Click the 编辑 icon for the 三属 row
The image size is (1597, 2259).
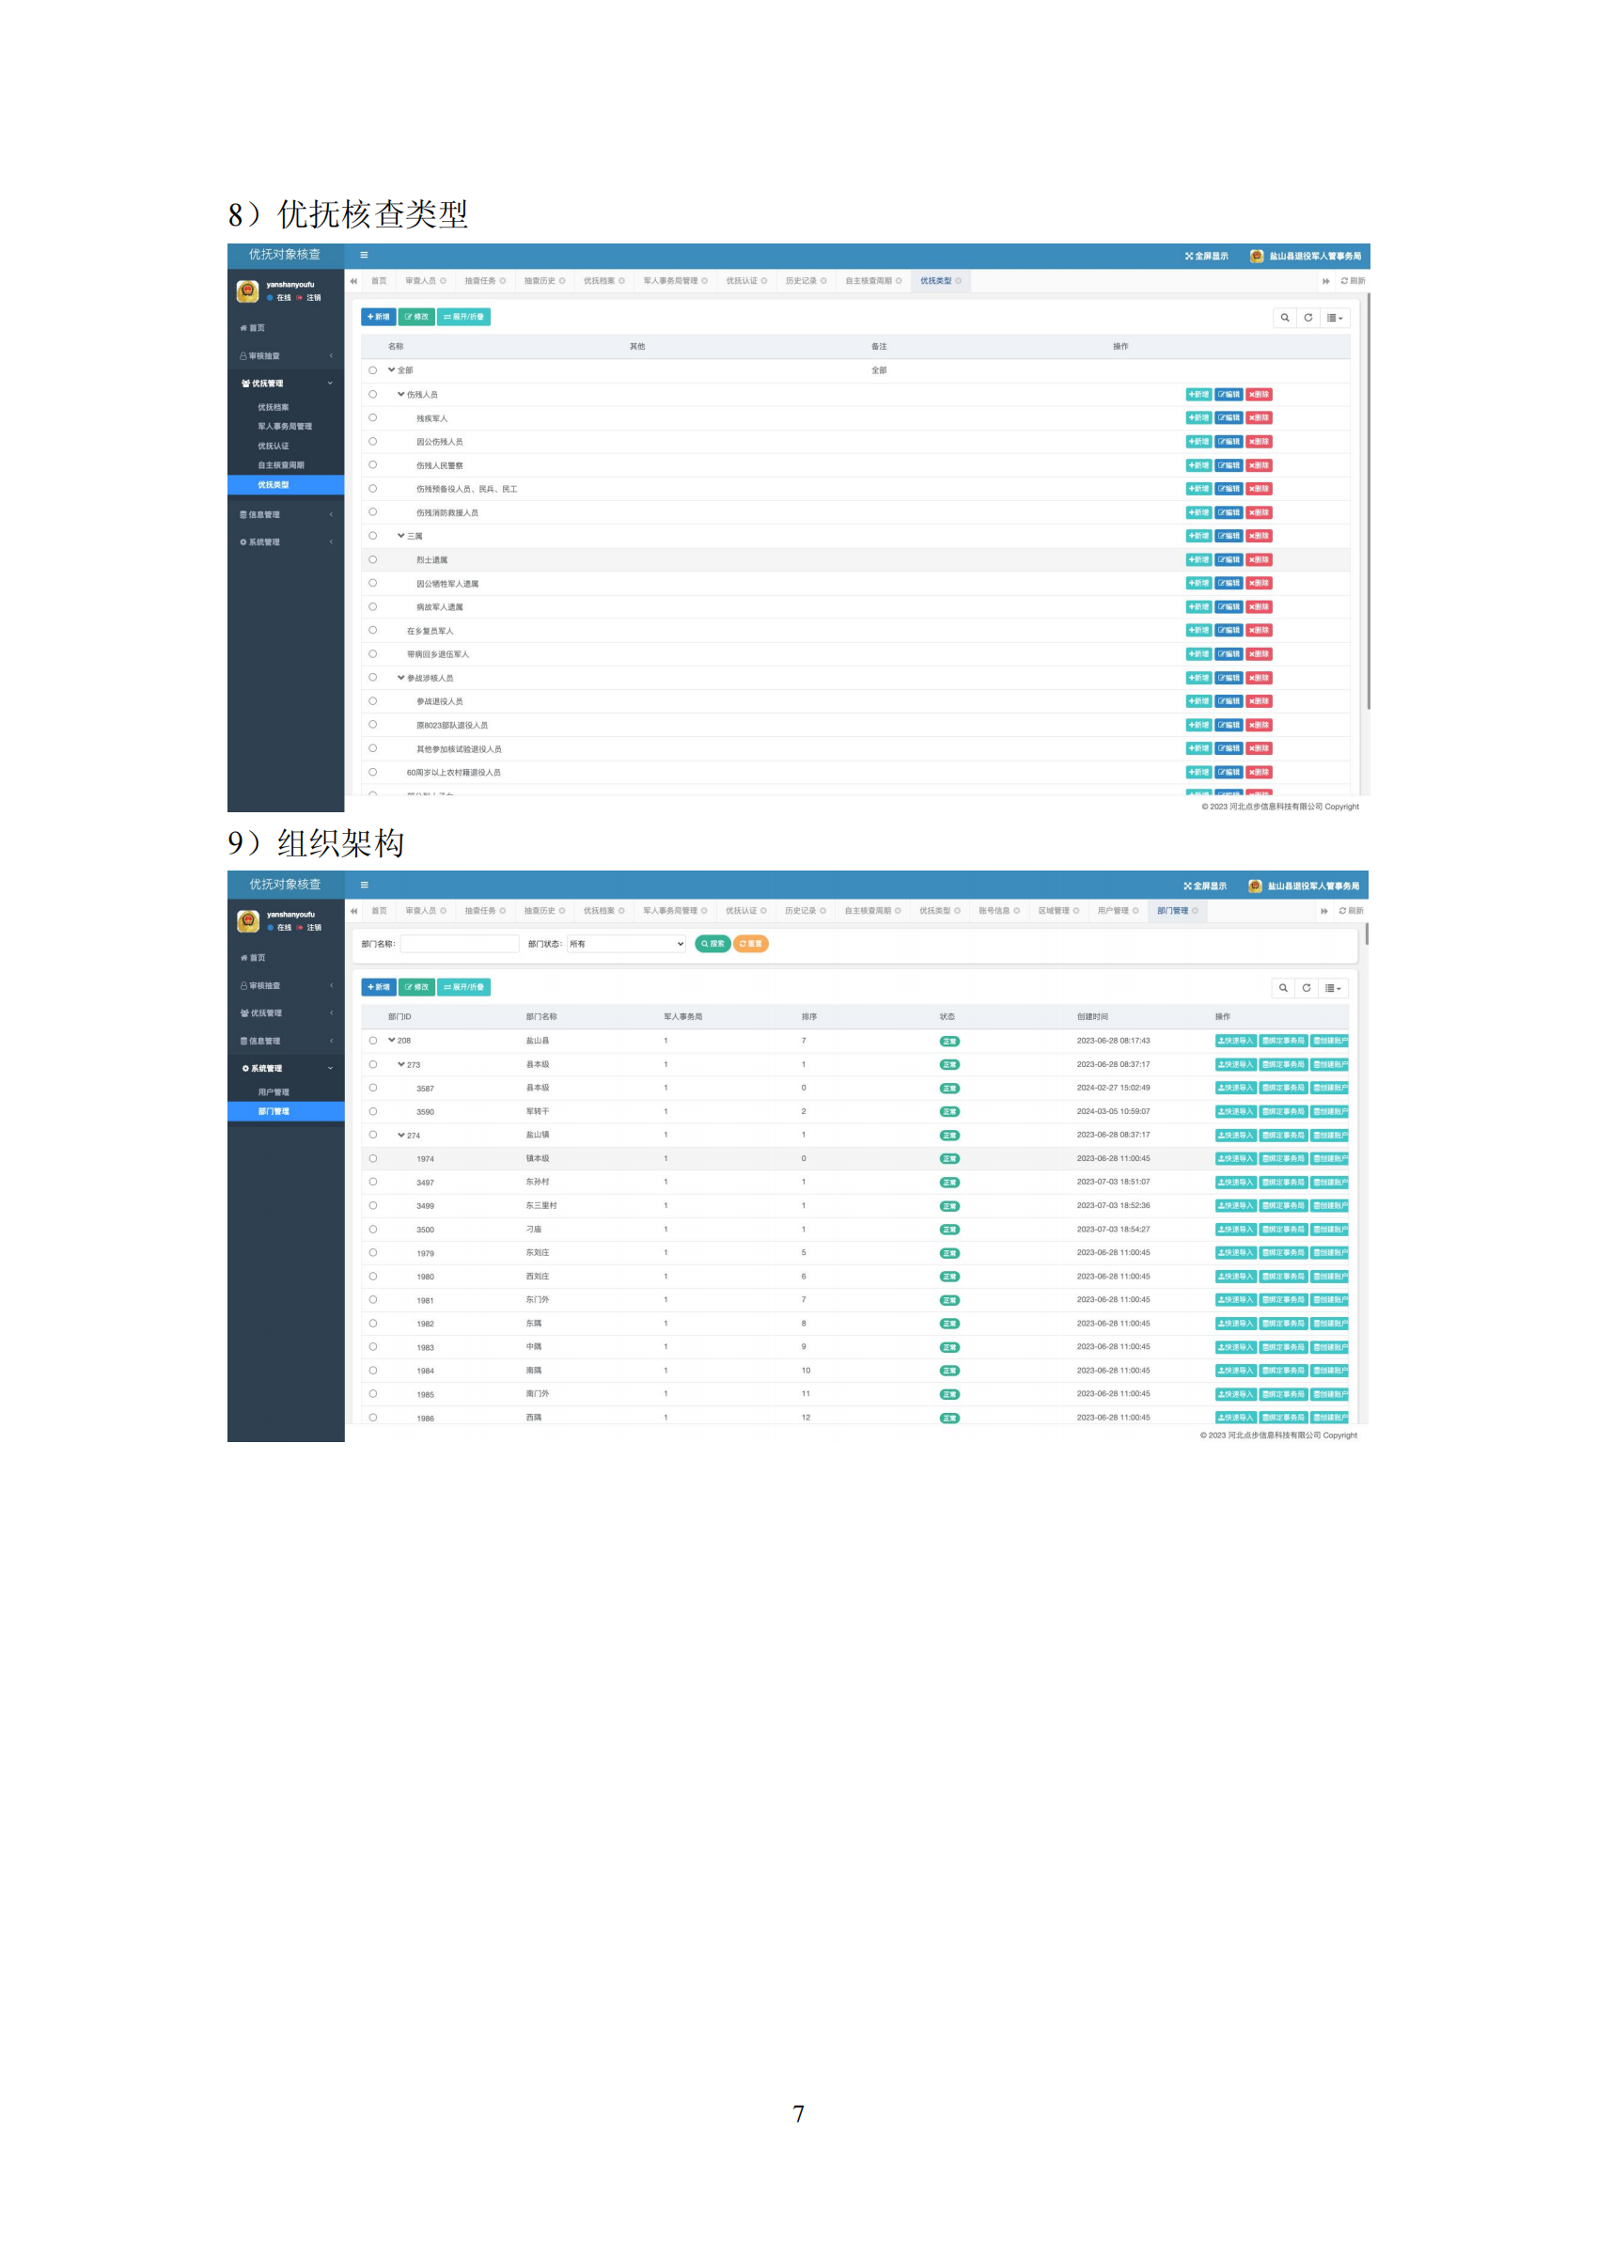(1228, 536)
